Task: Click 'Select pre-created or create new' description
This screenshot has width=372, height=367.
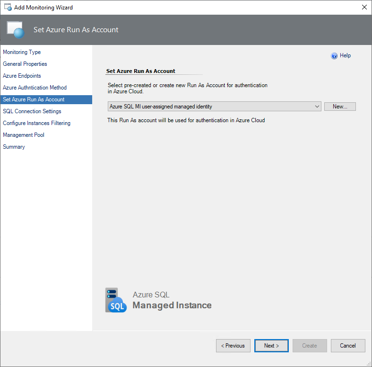Action: click(188, 88)
